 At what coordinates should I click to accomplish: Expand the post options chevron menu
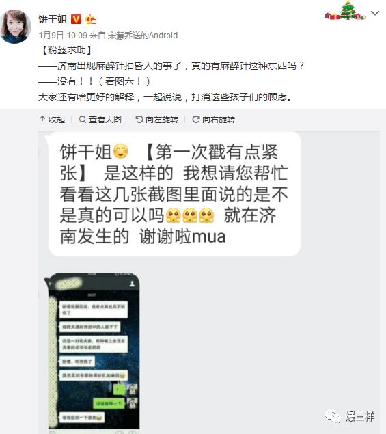click(x=375, y=13)
